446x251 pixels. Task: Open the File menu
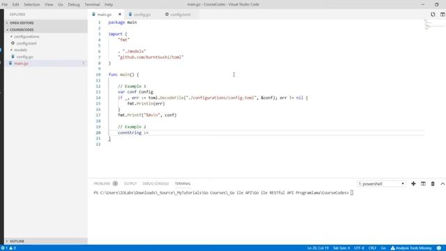[x=5, y=5]
